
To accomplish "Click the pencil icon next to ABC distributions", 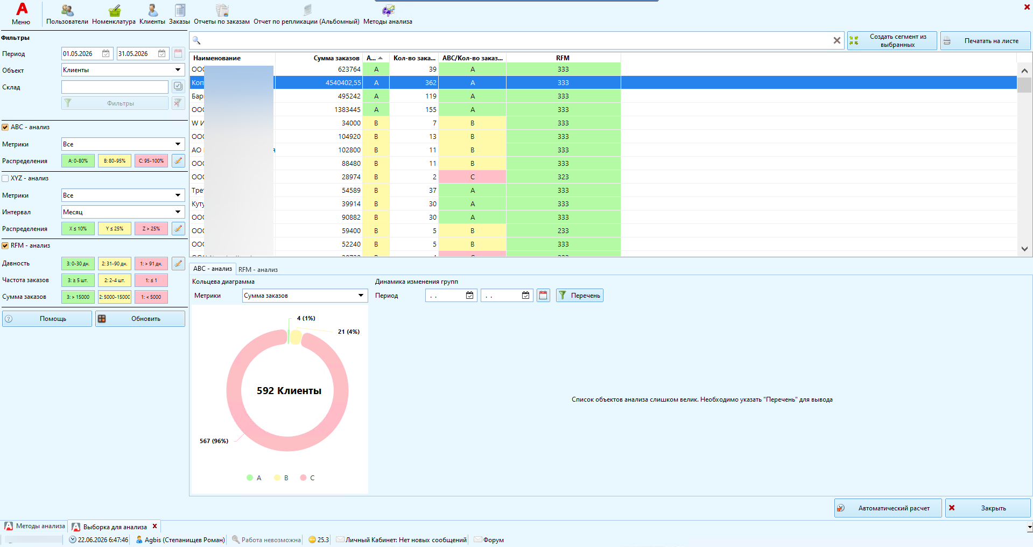I will point(178,160).
